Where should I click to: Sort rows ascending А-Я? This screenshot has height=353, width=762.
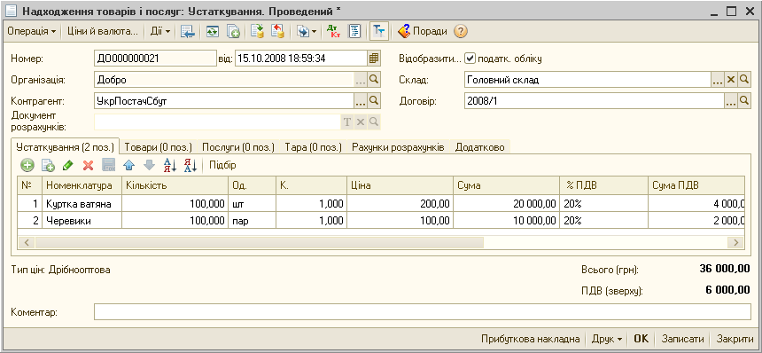(x=169, y=165)
